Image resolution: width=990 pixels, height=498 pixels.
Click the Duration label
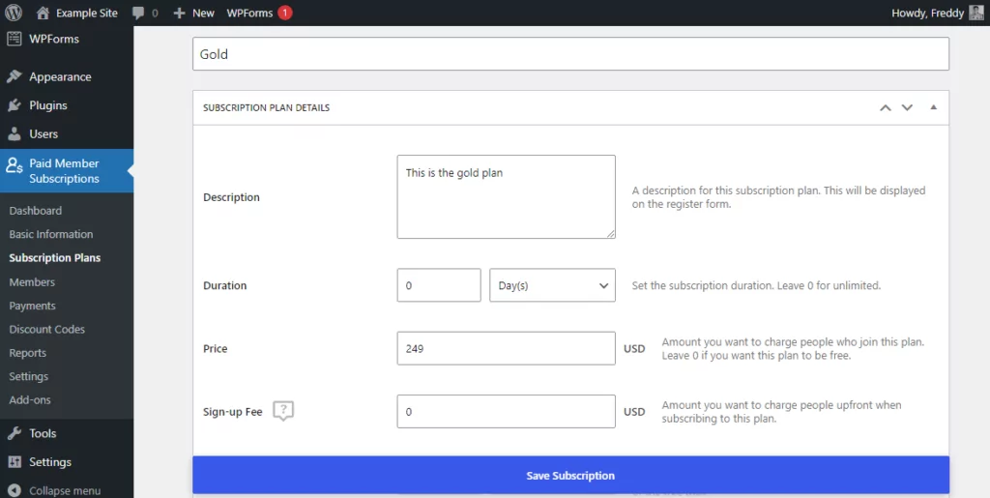224,285
